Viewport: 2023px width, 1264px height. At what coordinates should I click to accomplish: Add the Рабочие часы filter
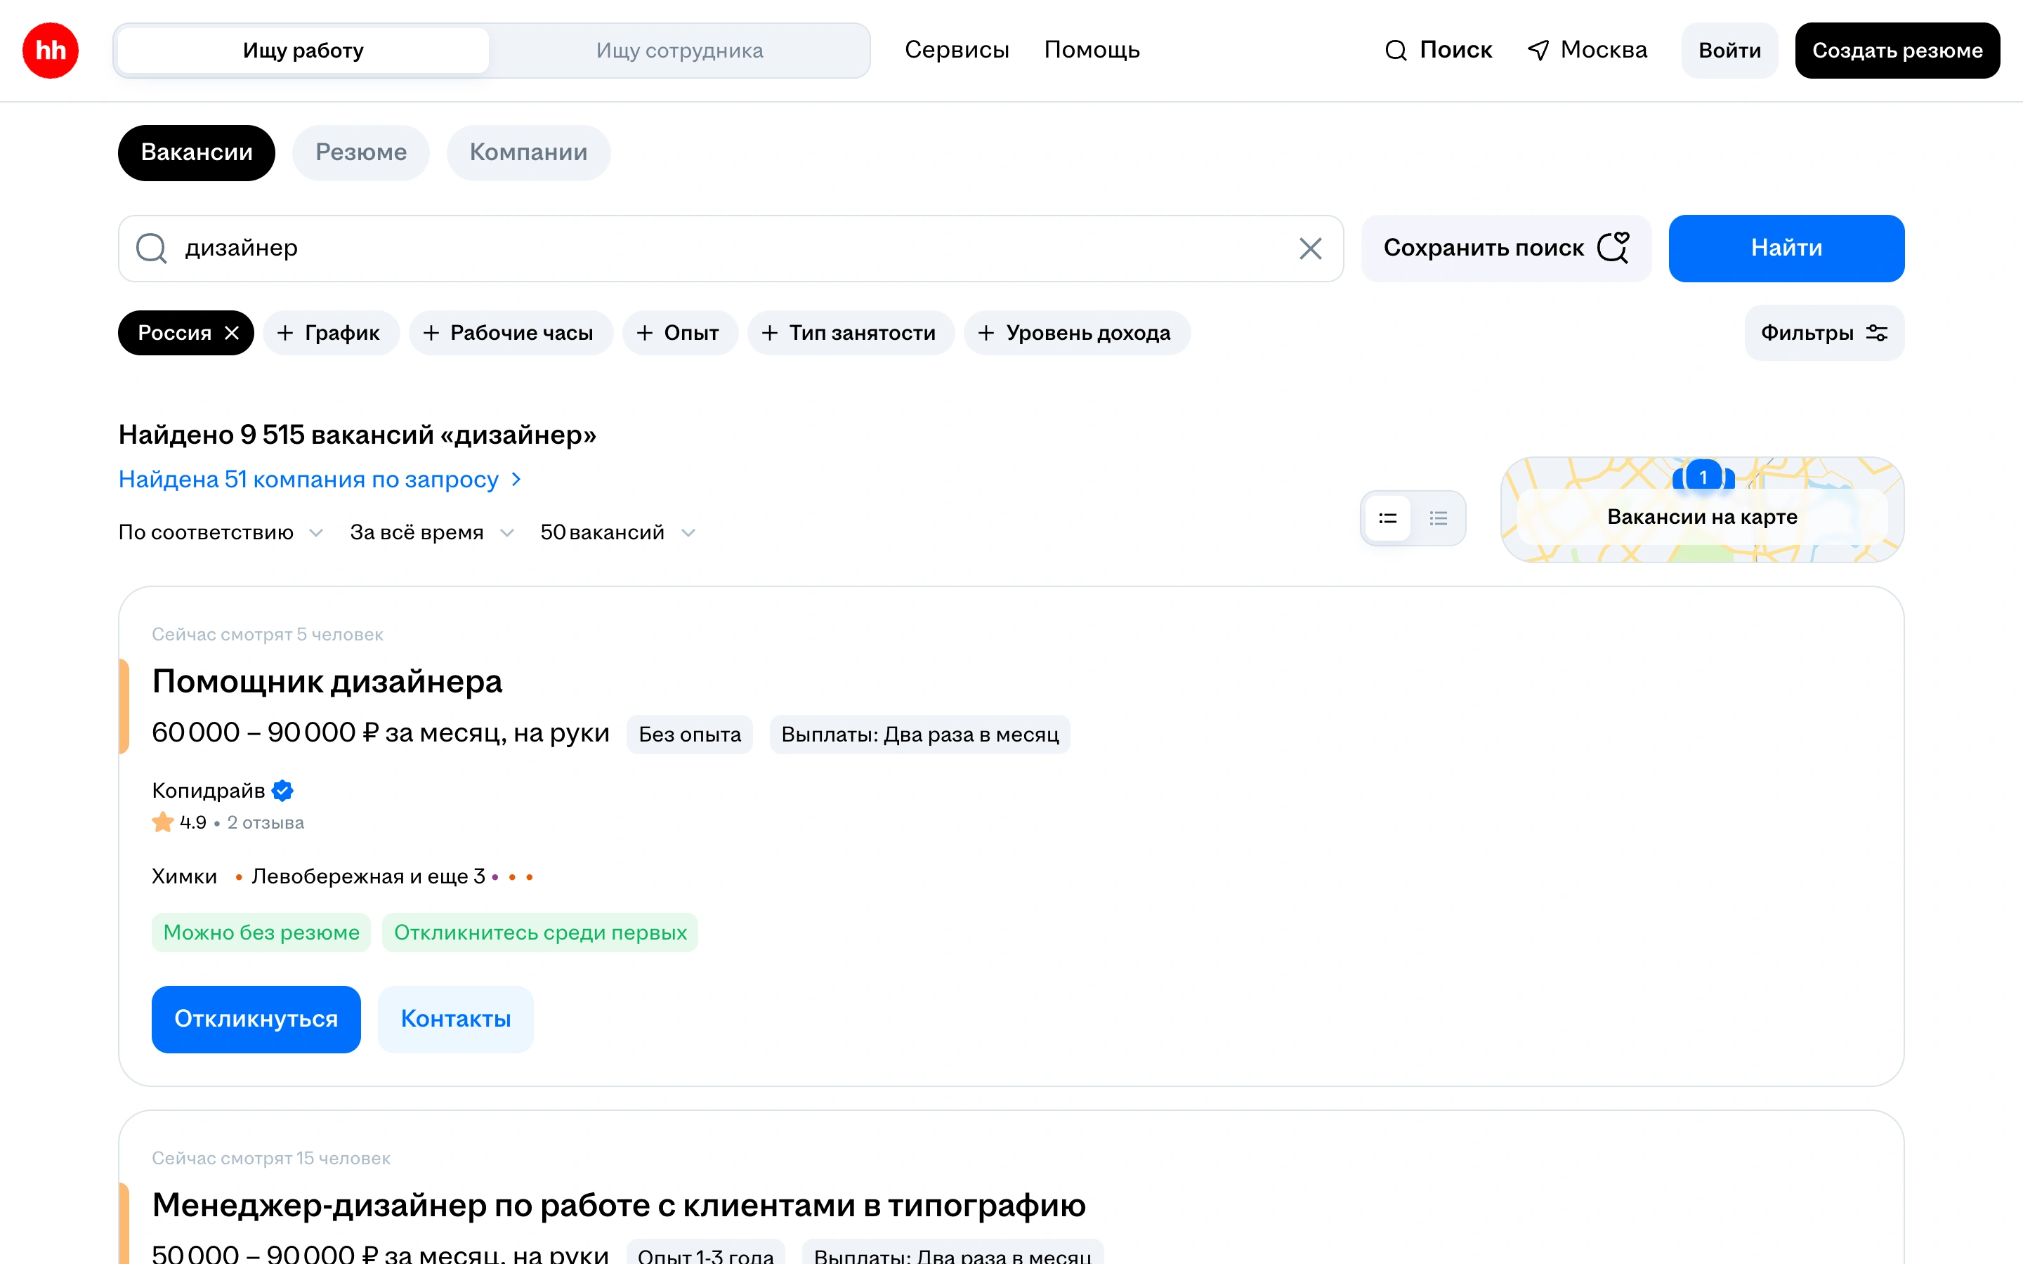(510, 333)
